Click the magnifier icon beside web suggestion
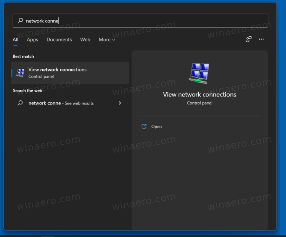 coord(20,103)
